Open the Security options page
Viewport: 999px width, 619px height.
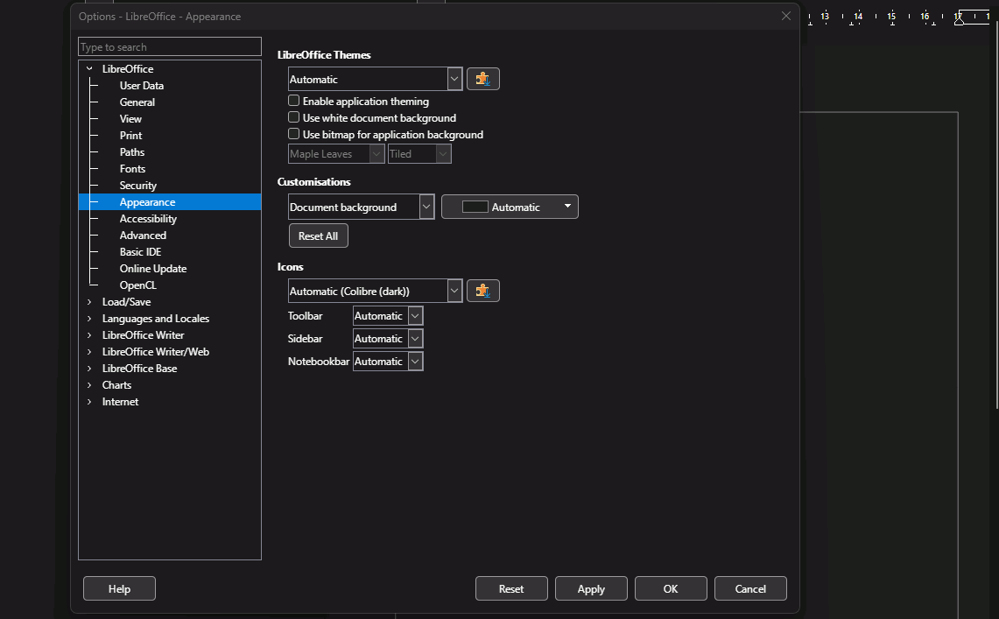pyautogui.click(x=138, y=186)
